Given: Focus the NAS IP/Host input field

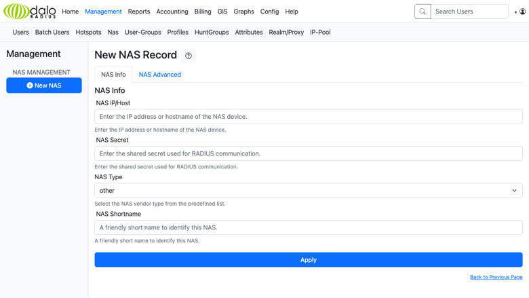Looking at the screenshot, I should click(x=309, y=117).
